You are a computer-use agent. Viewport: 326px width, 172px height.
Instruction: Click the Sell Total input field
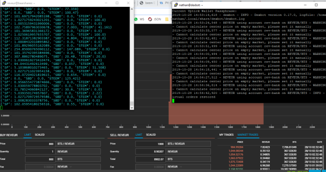(150, 159)
